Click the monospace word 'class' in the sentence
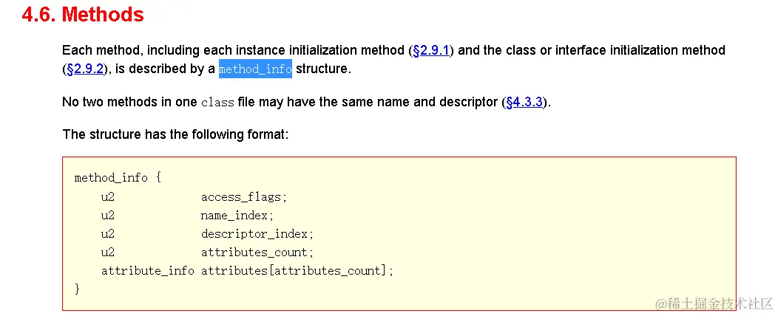The height and width of the screenshot is (316, 778). tap(217, 103)
